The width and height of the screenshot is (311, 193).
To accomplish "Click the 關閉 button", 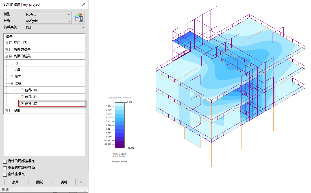I will coord(40,182).
